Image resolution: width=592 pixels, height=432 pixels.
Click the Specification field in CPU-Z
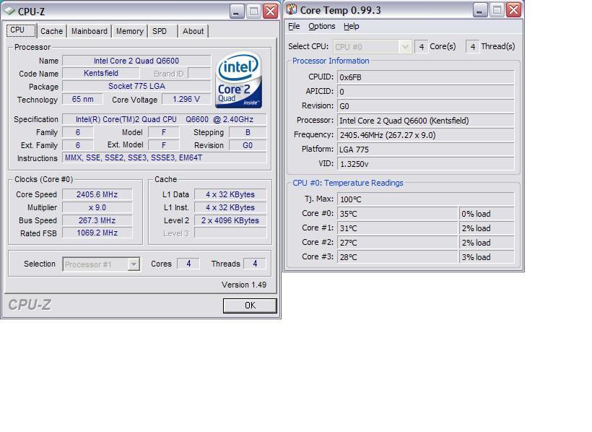coord(164,119)
